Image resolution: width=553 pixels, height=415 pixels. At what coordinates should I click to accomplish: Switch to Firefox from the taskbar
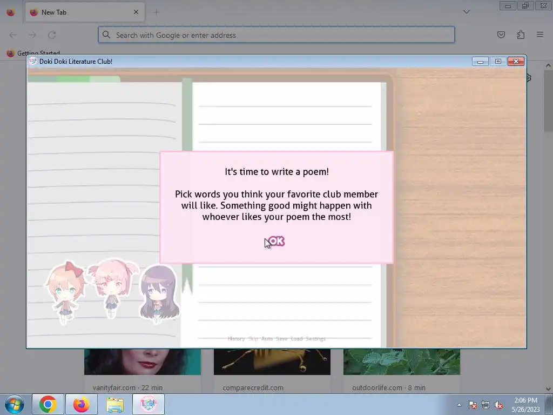point(82,404)
